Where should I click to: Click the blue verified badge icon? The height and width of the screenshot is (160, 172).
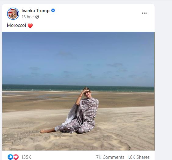(53, 11)
